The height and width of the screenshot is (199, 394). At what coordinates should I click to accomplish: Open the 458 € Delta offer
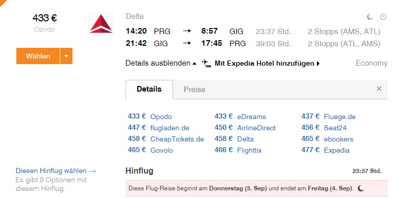tap(234, 139)
